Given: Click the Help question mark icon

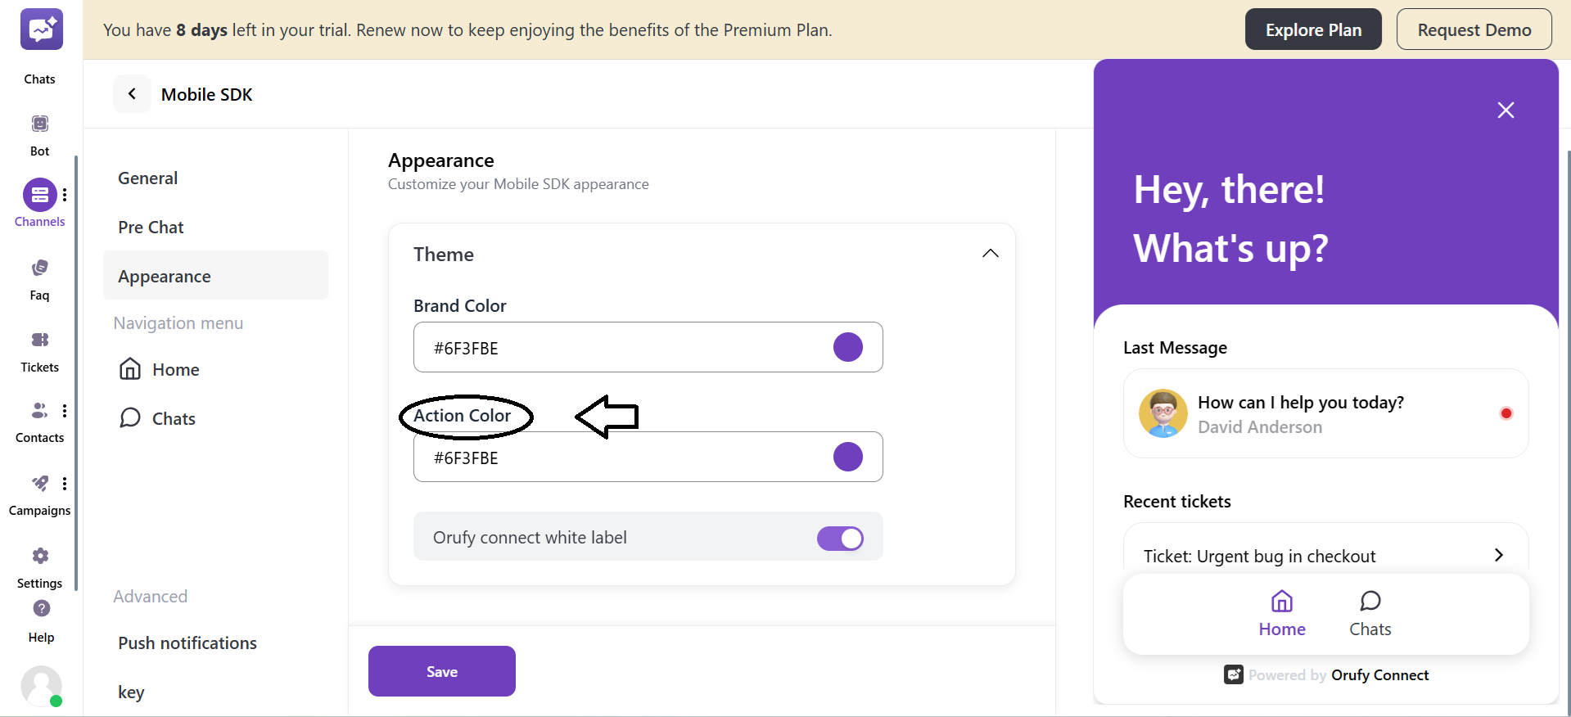Looking at the screenshot, I should tap(42, 609).
